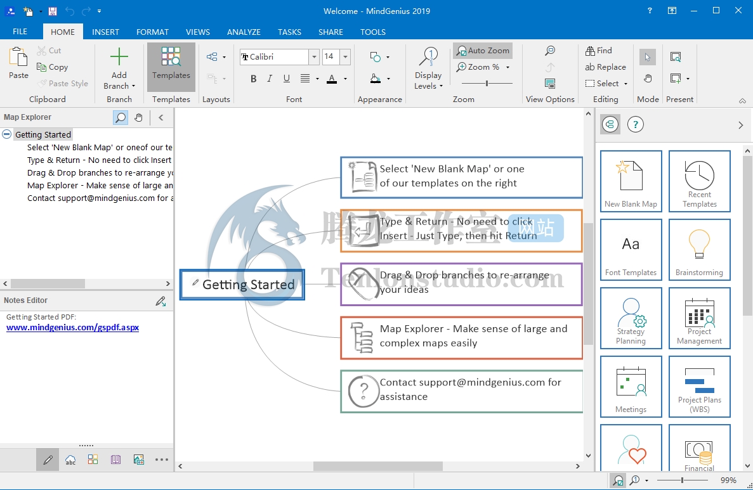753x490 pixels.
Task: Click the Font size field showing 14
Action: tap(331, 56)
